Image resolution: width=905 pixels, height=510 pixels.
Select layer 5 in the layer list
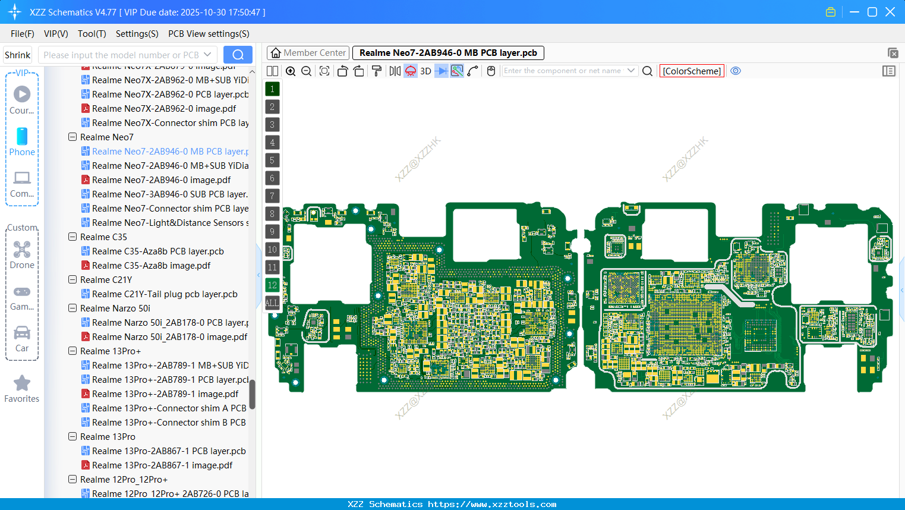tap(272, 160)
